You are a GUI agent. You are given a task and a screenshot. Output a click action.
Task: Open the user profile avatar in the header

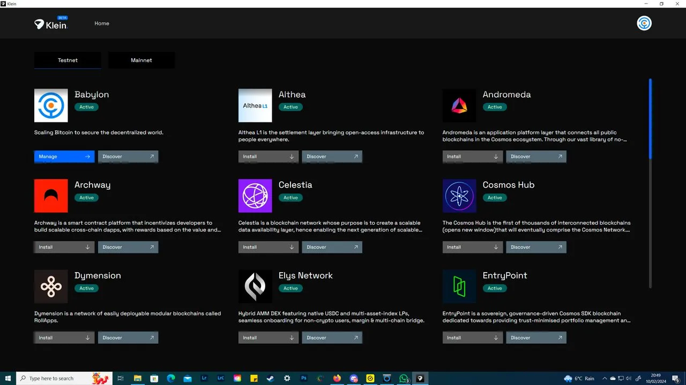(644, 23)
